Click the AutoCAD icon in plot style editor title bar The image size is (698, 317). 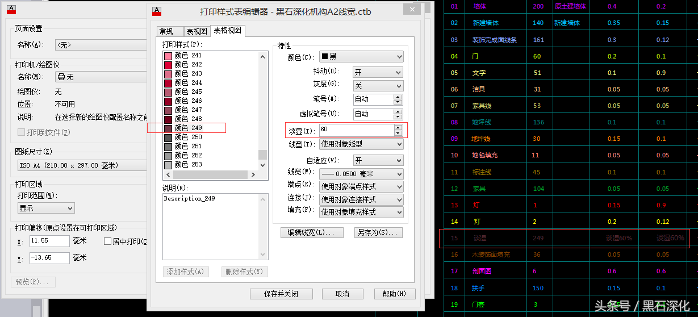pyautogui.click(x=157, y=11)
